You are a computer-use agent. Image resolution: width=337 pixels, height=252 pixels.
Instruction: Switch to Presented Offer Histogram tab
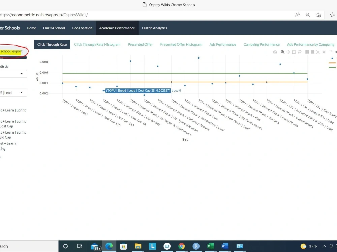click(x=181, y=44)
